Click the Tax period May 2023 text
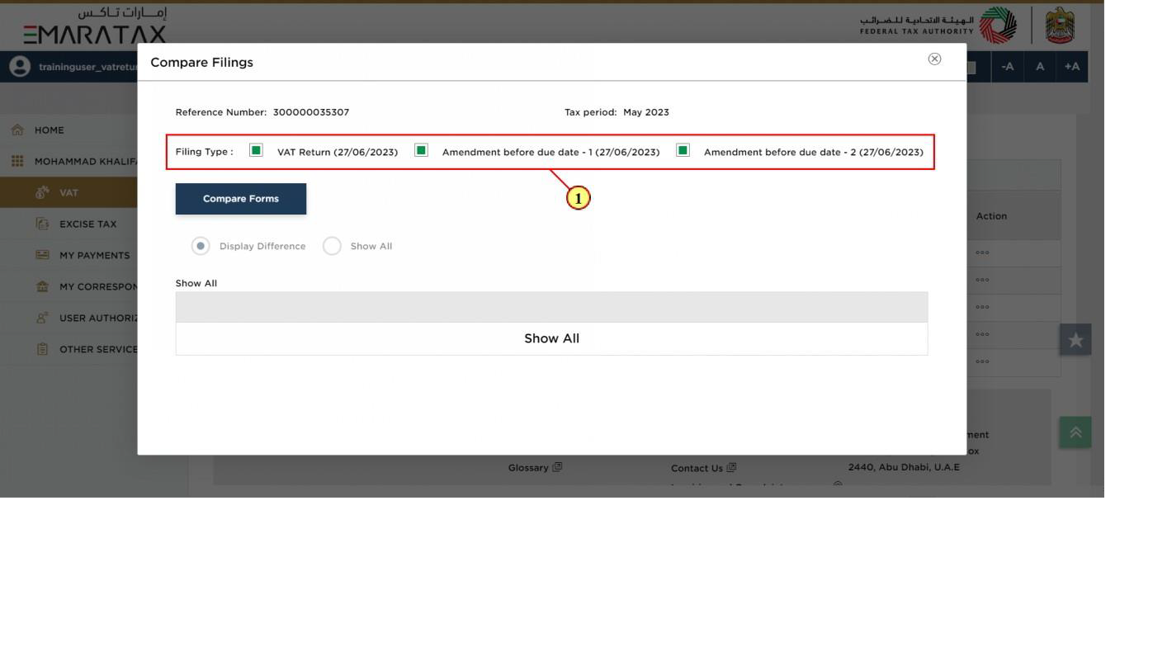Image resolution: width=1167 pixels, height=661 pixels. pos(617,112)
